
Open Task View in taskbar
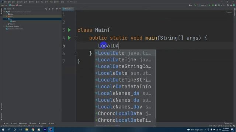click(x=21, y=129)
